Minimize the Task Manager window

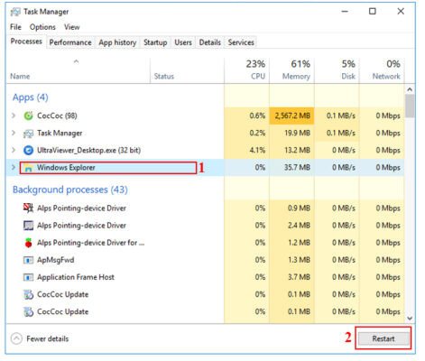click(x=345, y=12)
